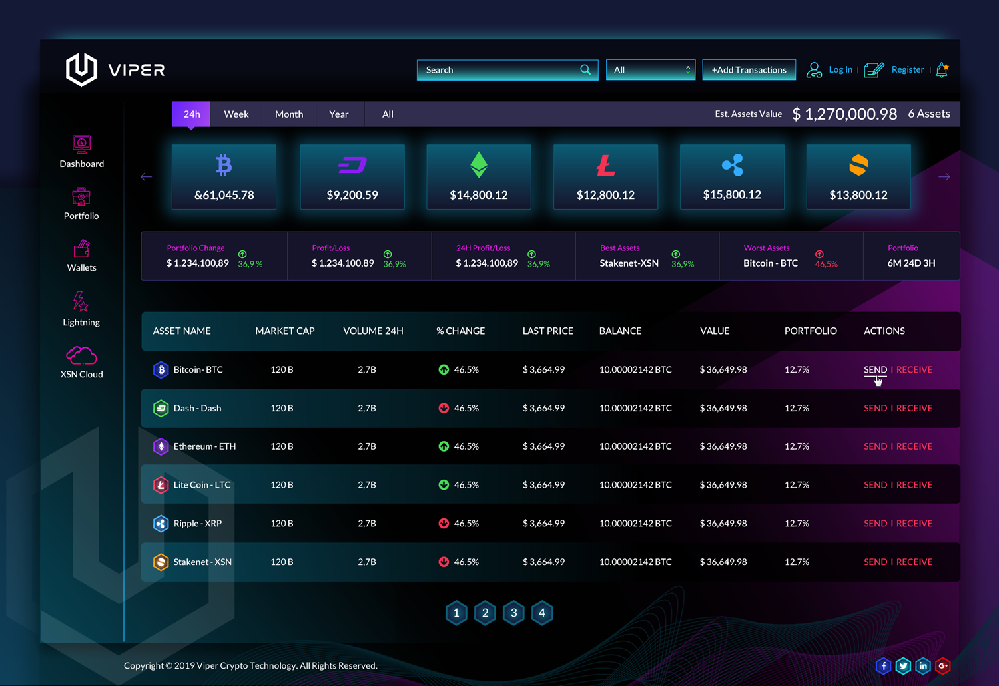The image size is (999, 686).
Task: Select the Stakenet card showing $13,800.12
Action: [858, 176]
